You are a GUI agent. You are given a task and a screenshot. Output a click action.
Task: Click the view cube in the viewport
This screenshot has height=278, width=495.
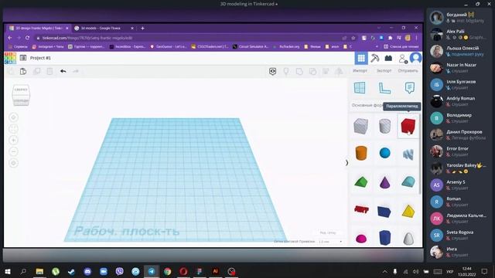(x=21, y=94)
